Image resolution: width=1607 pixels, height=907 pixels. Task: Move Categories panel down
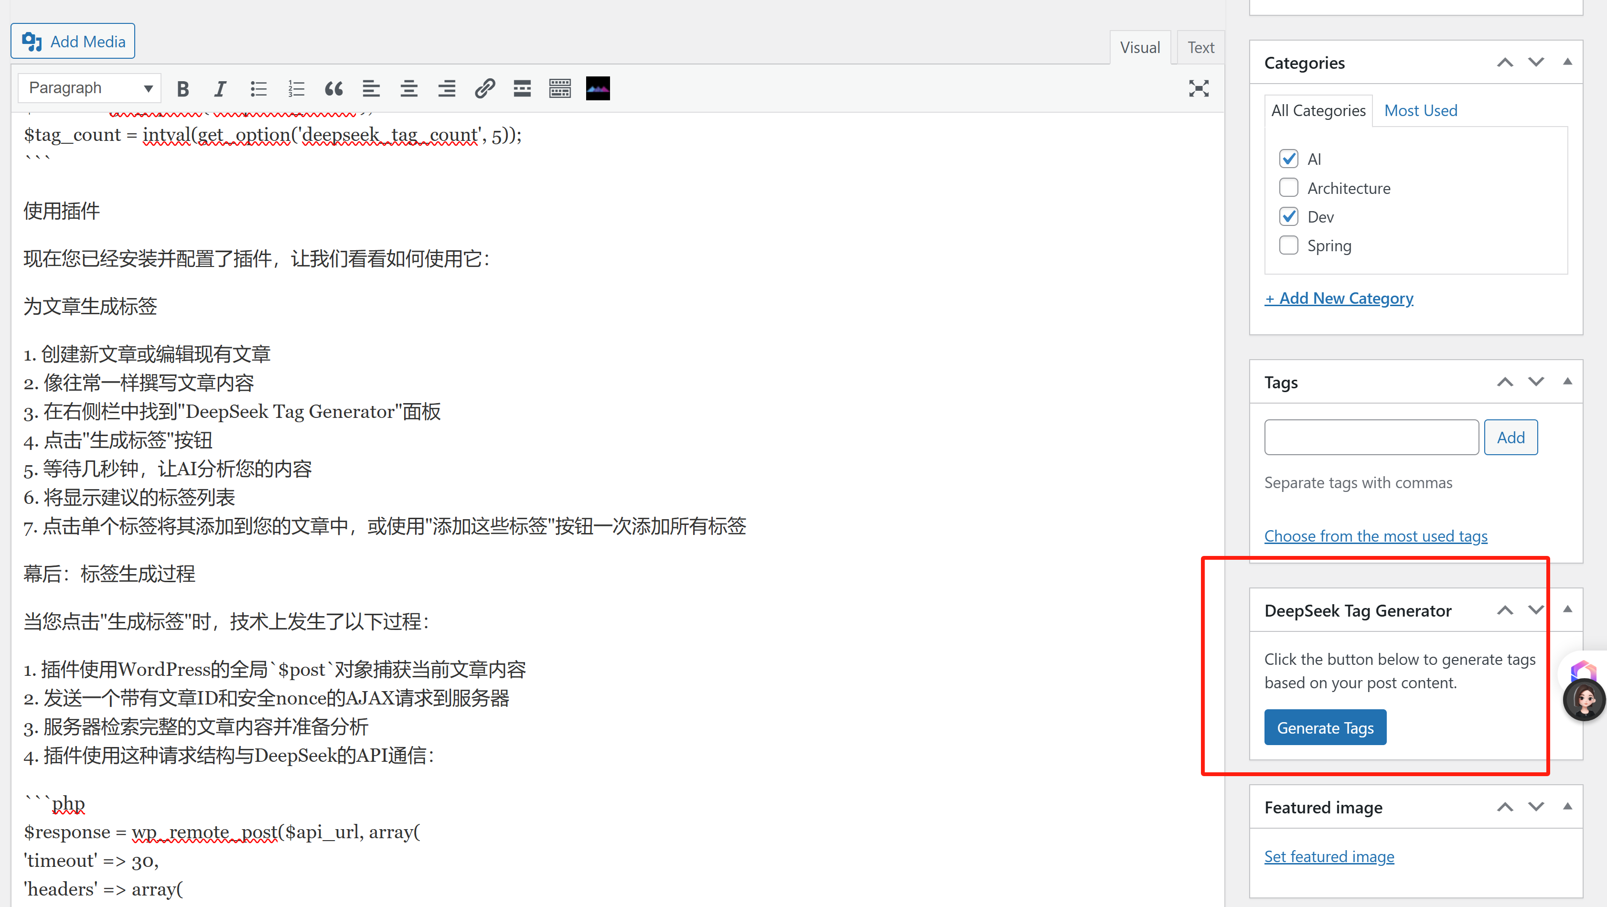pos(1536,63)
